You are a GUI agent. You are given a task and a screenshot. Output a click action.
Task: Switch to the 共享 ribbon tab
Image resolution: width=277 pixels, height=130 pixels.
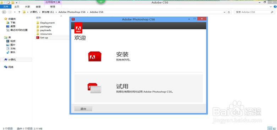coord(27,7)
